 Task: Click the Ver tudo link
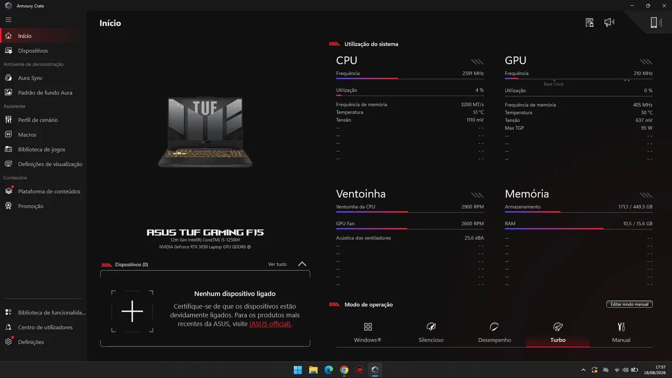(277, 264)
